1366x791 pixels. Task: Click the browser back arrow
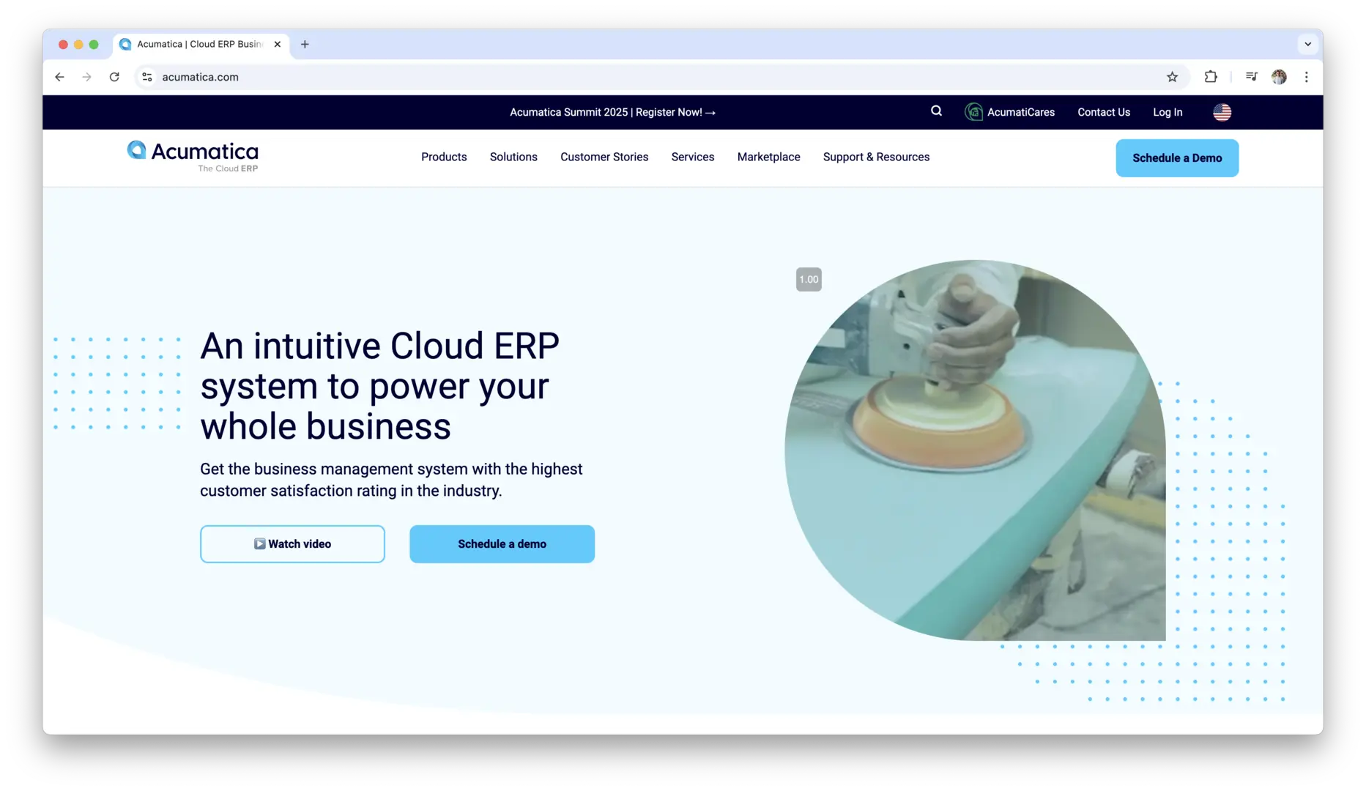60,77
